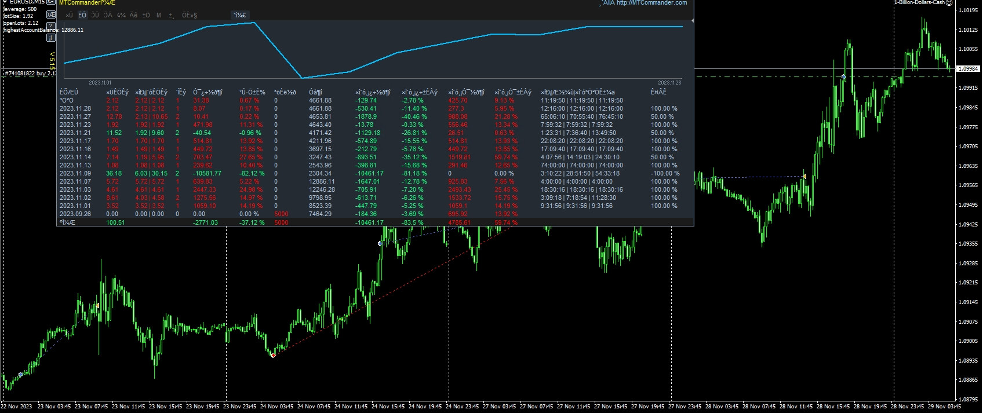Select the first '×Ü' tab in toolbar

(70, 15)
